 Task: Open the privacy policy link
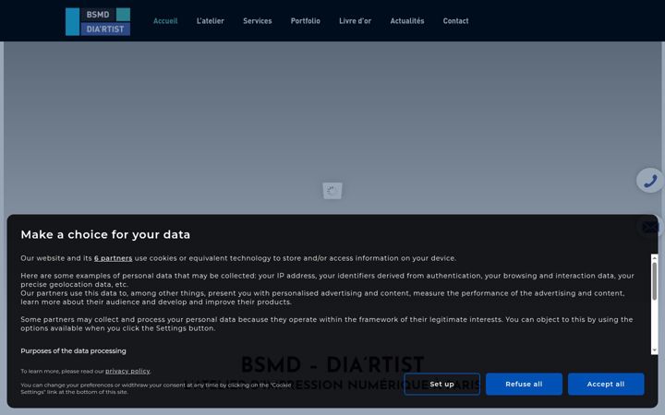[x=127, y=371]
